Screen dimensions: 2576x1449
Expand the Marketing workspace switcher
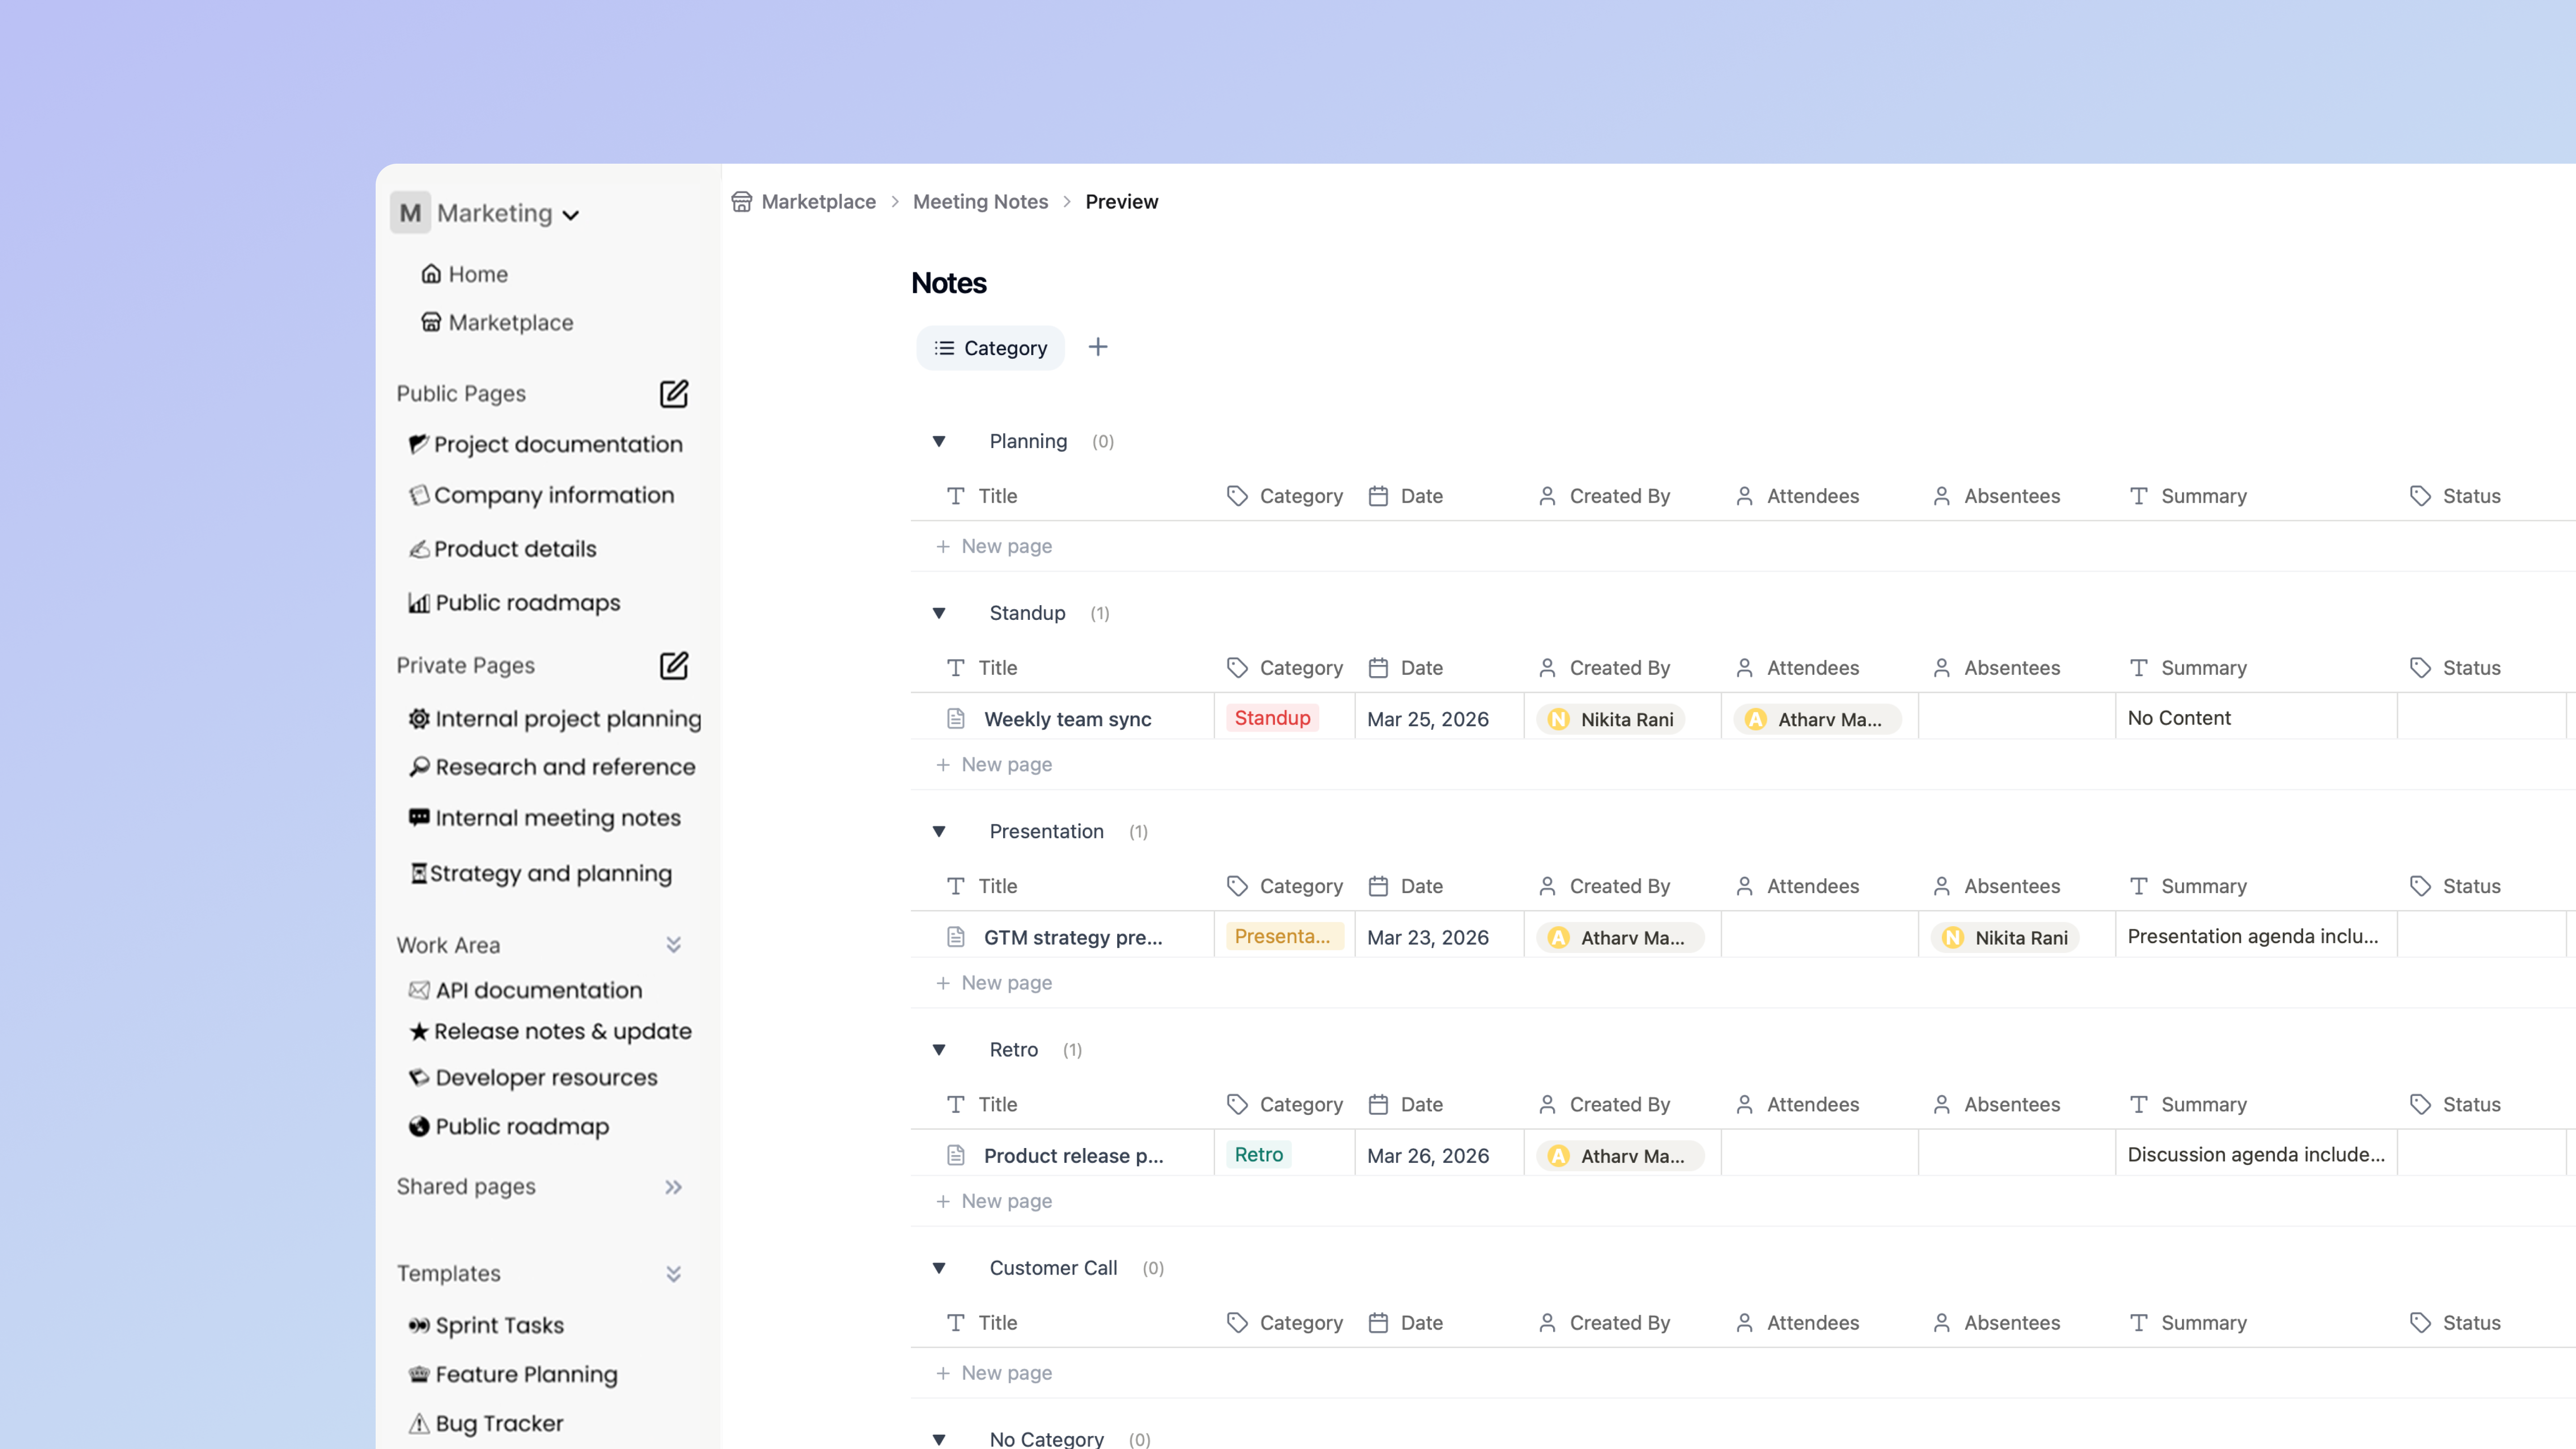(572, 214)
